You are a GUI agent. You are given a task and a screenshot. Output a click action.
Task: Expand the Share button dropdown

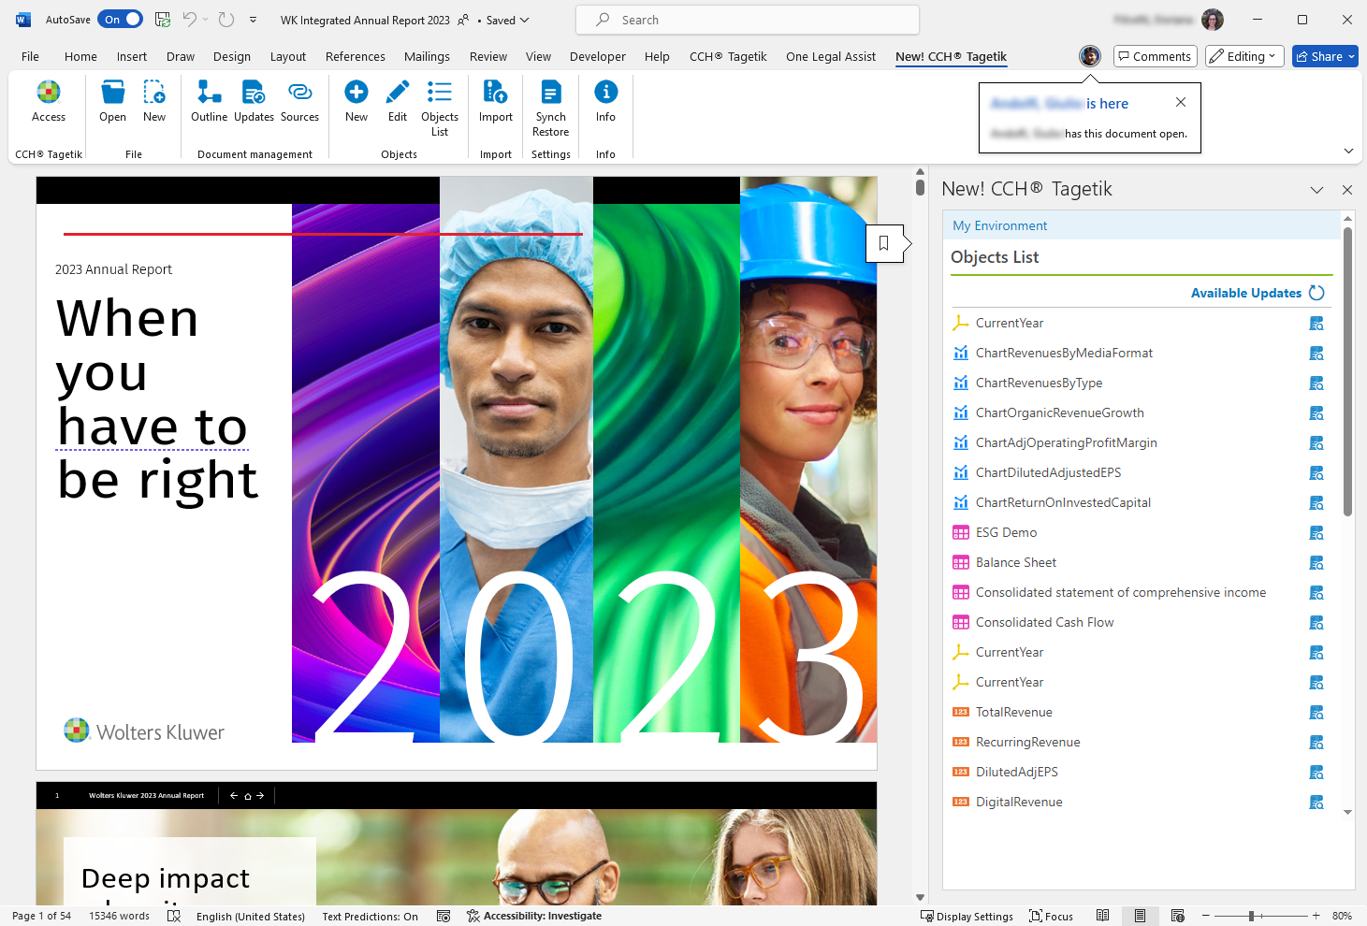pyautogui.click(x=1351, y=56)
